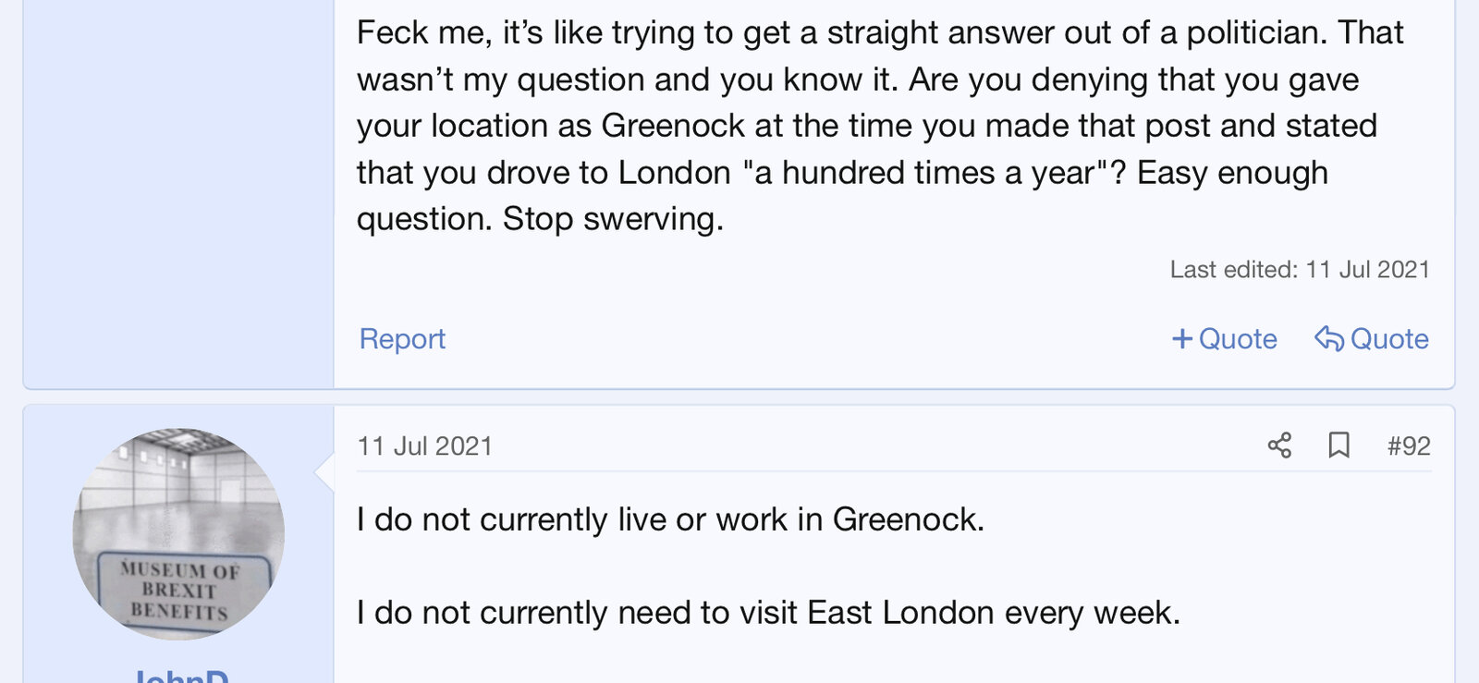This screenshot has width=1479, height=683.
Task: Open JohnD's profile via the username
Action: point(181,677)
